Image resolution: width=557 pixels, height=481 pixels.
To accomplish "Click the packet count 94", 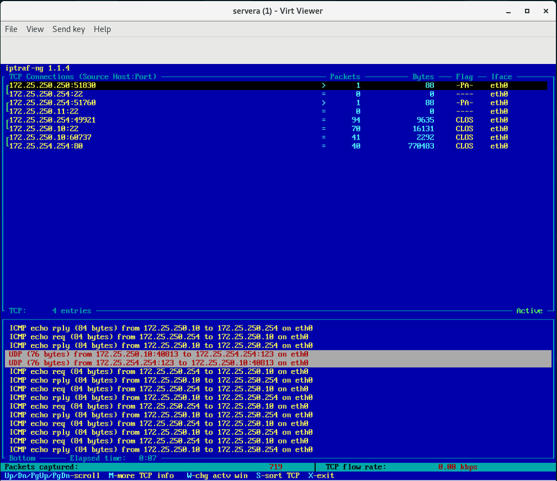I will coord(356,120).
